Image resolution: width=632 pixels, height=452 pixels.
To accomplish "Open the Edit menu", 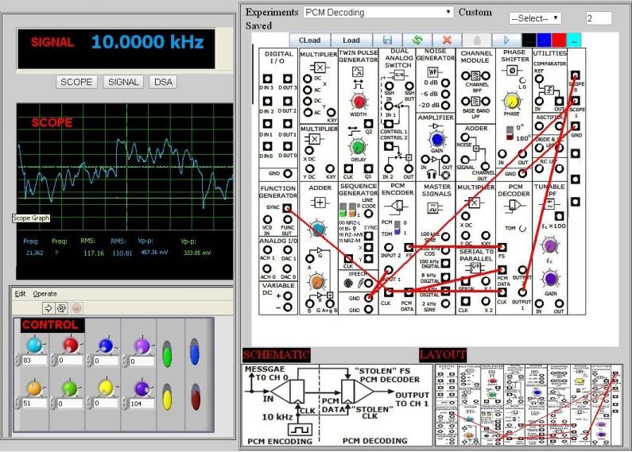I will [x=20, y=294].
